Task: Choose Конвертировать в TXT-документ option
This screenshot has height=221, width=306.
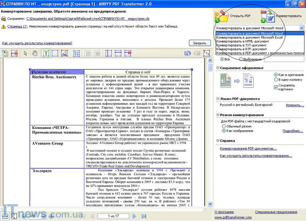Action: [x=260, y=45]
